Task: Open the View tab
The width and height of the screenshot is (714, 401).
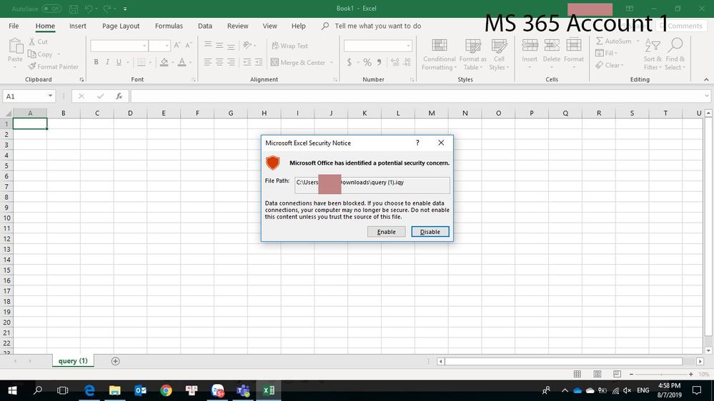Action: [269, 26]
